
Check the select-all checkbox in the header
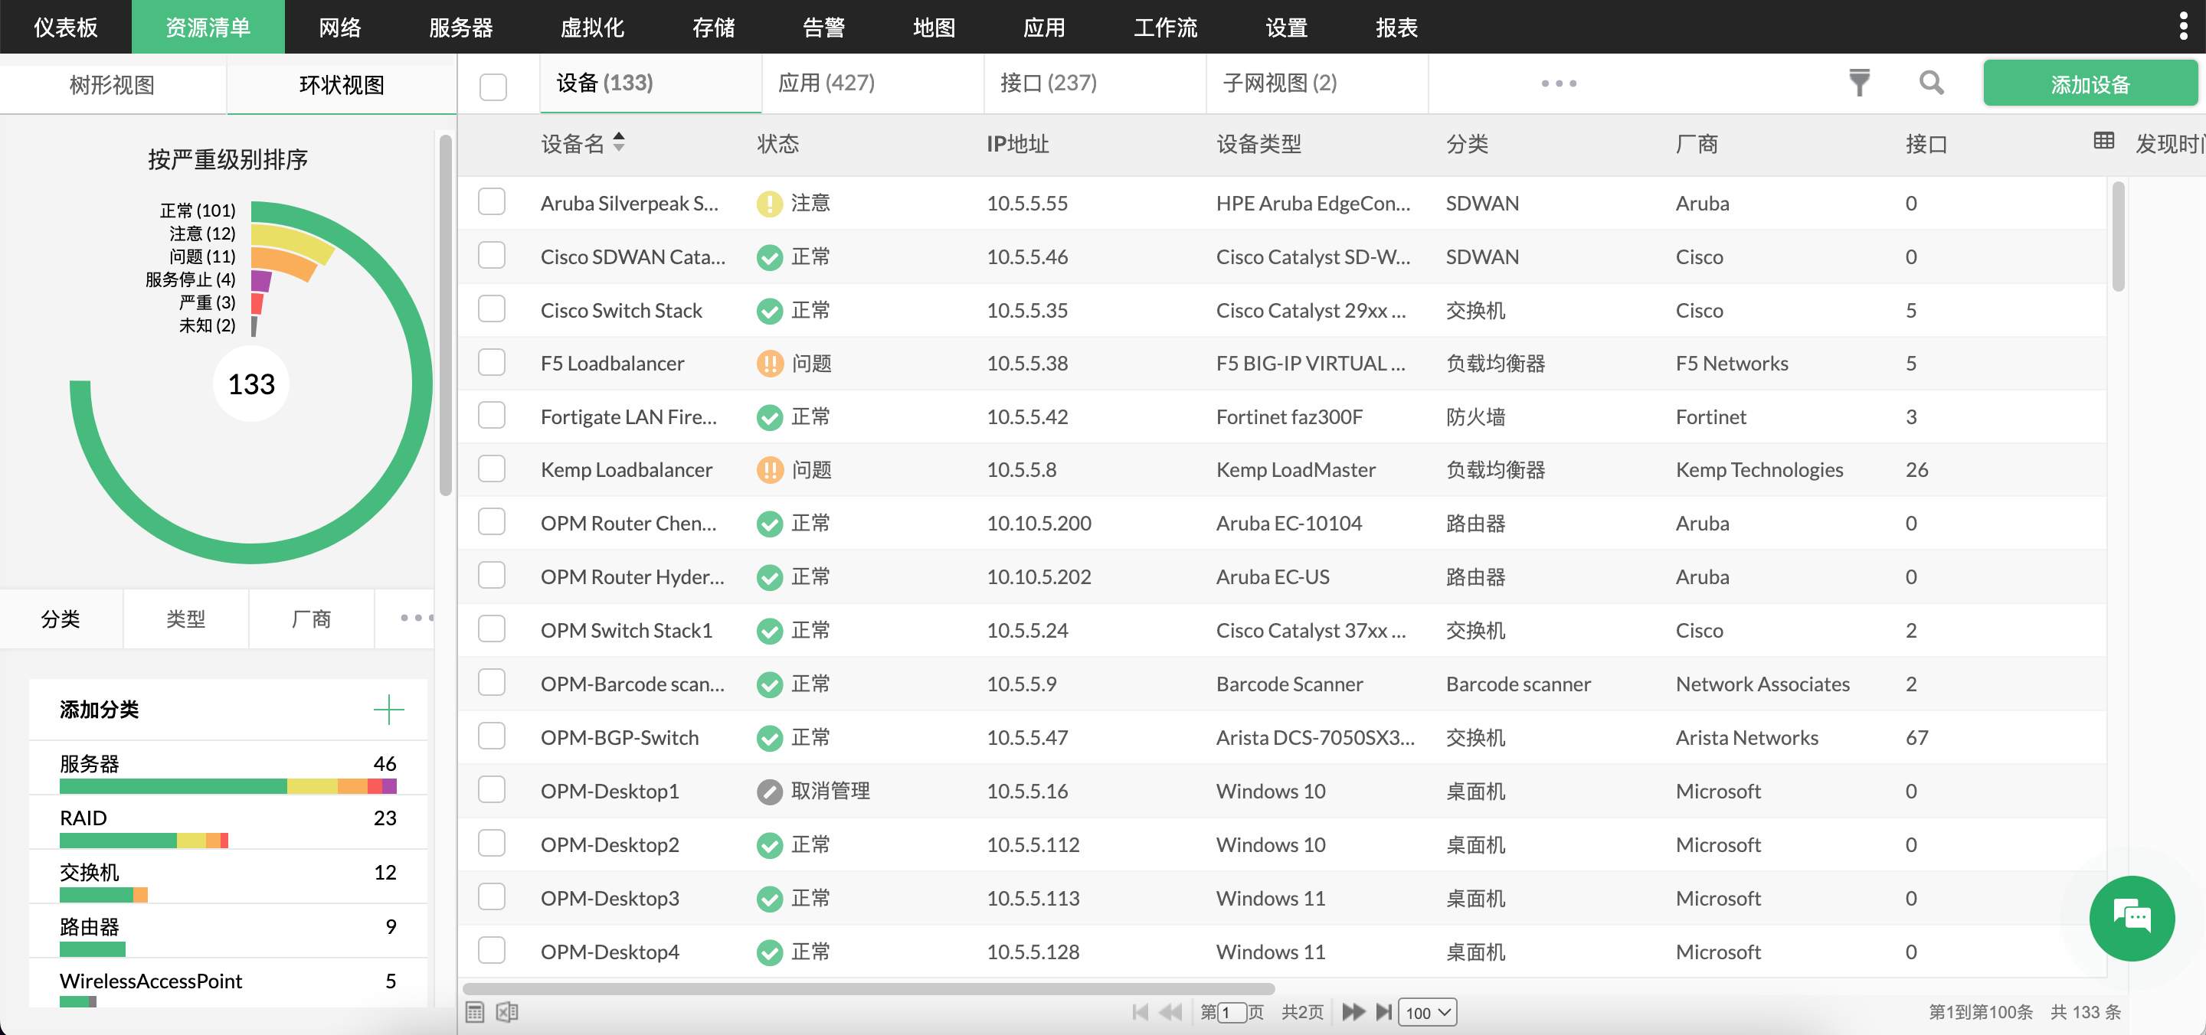point(492,86)
